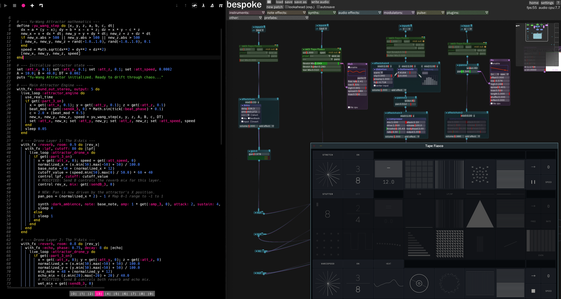Open the prefabs dropdown
This screenshot has height=299, width=561.
(286, 18)
